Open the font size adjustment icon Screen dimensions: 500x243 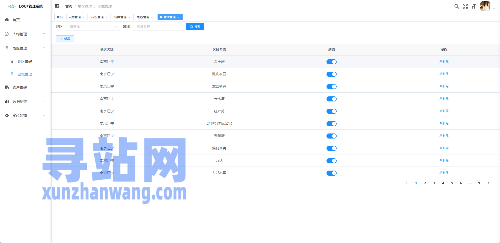pyautogui.click(x=474, y=6)
